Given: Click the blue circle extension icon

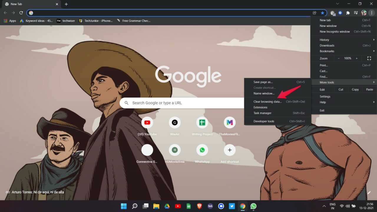Looking at the screenshot, I should 340,13.
